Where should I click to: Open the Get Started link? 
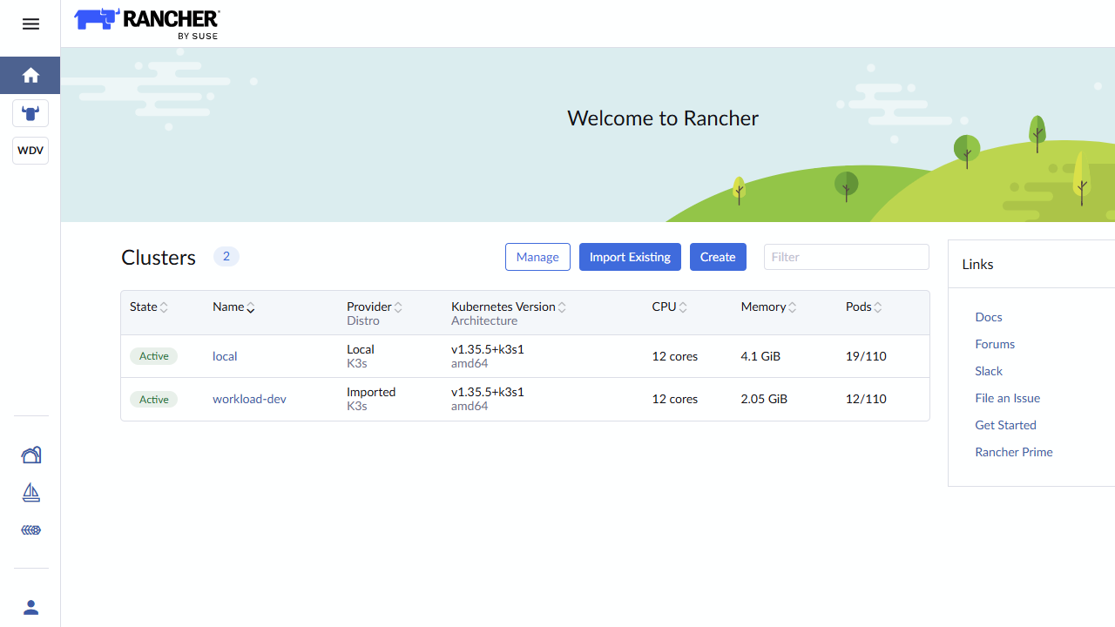pyautogui.click(x=1006, y=425)
